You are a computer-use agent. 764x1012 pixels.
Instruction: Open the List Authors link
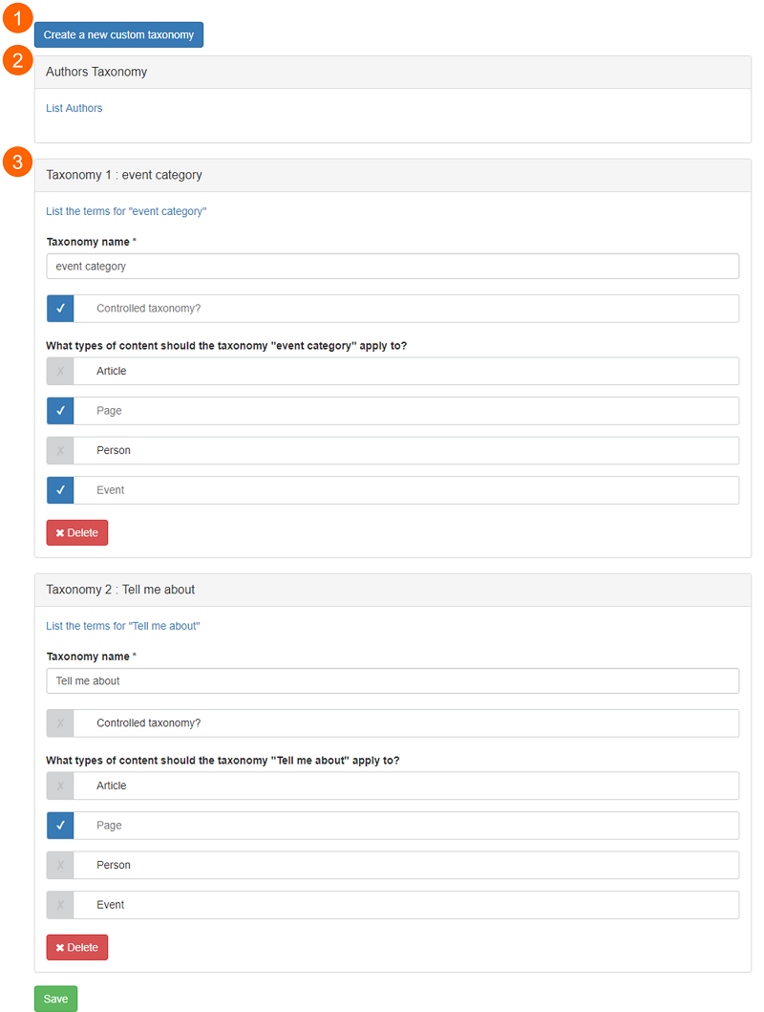point(74,108)
